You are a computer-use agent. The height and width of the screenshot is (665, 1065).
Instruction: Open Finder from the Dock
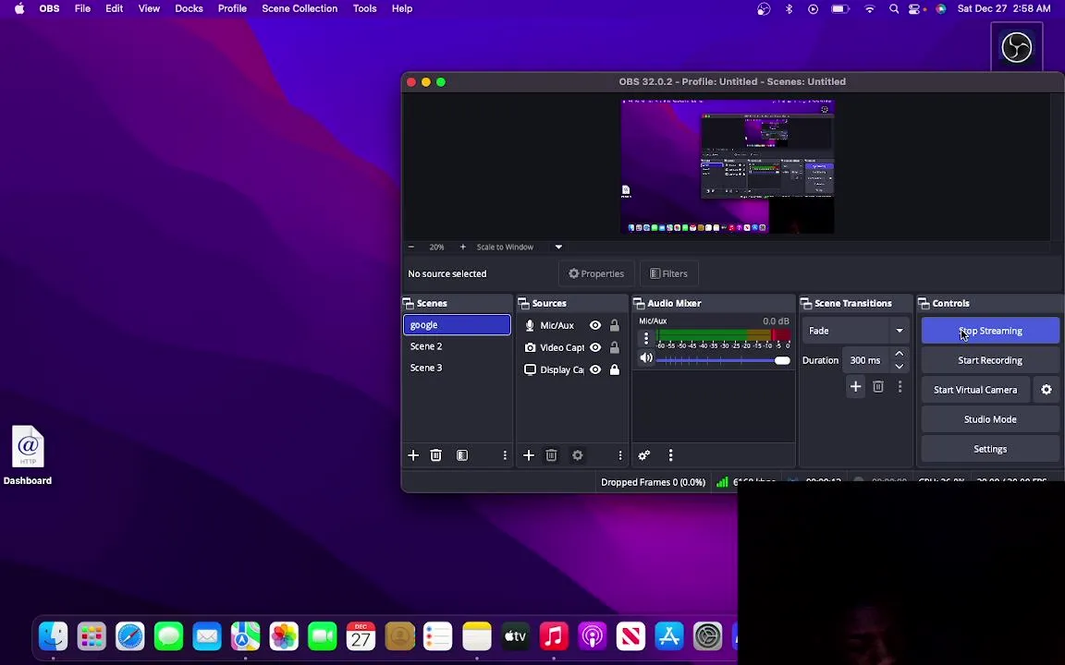point(53,636)
